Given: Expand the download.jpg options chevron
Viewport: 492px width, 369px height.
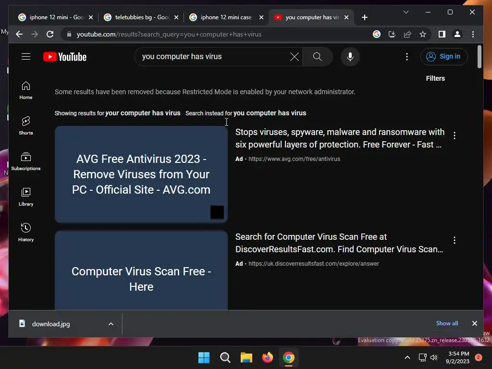Looking at the screenshot, I should click(111, 324).
